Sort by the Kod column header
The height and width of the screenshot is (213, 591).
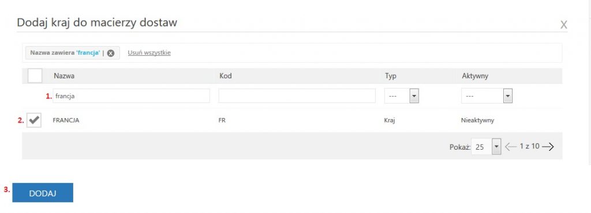(226, 76)
